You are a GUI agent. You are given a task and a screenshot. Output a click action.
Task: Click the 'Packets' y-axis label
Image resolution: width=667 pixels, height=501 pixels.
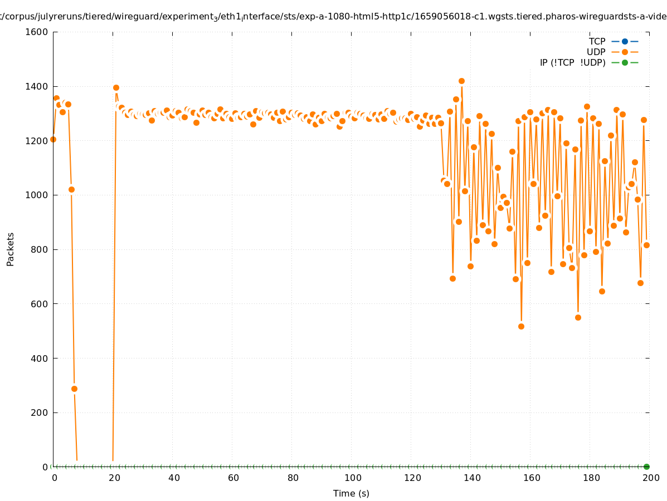point(11,249)
